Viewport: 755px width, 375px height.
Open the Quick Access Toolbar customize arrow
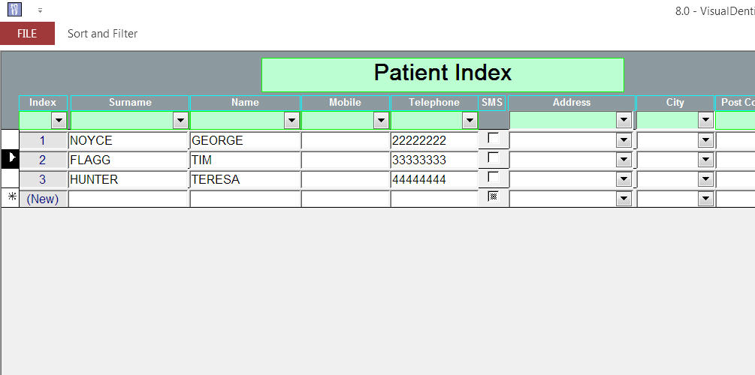[40, 10]
